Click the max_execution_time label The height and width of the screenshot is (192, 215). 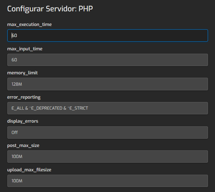[29, 24]
